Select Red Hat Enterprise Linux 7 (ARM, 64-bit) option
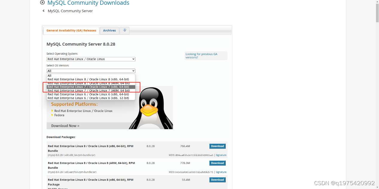This screenshot has height=189, width=379. (x=91, y=90)
